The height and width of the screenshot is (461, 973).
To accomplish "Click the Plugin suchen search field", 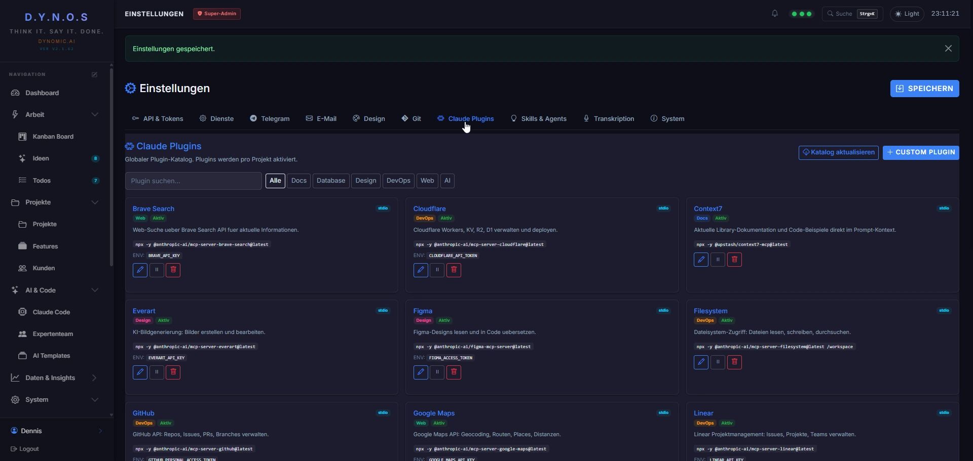I will click(194, 181).
